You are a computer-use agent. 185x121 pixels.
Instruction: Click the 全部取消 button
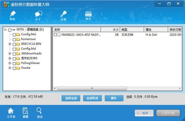click(x=92, y=98)
